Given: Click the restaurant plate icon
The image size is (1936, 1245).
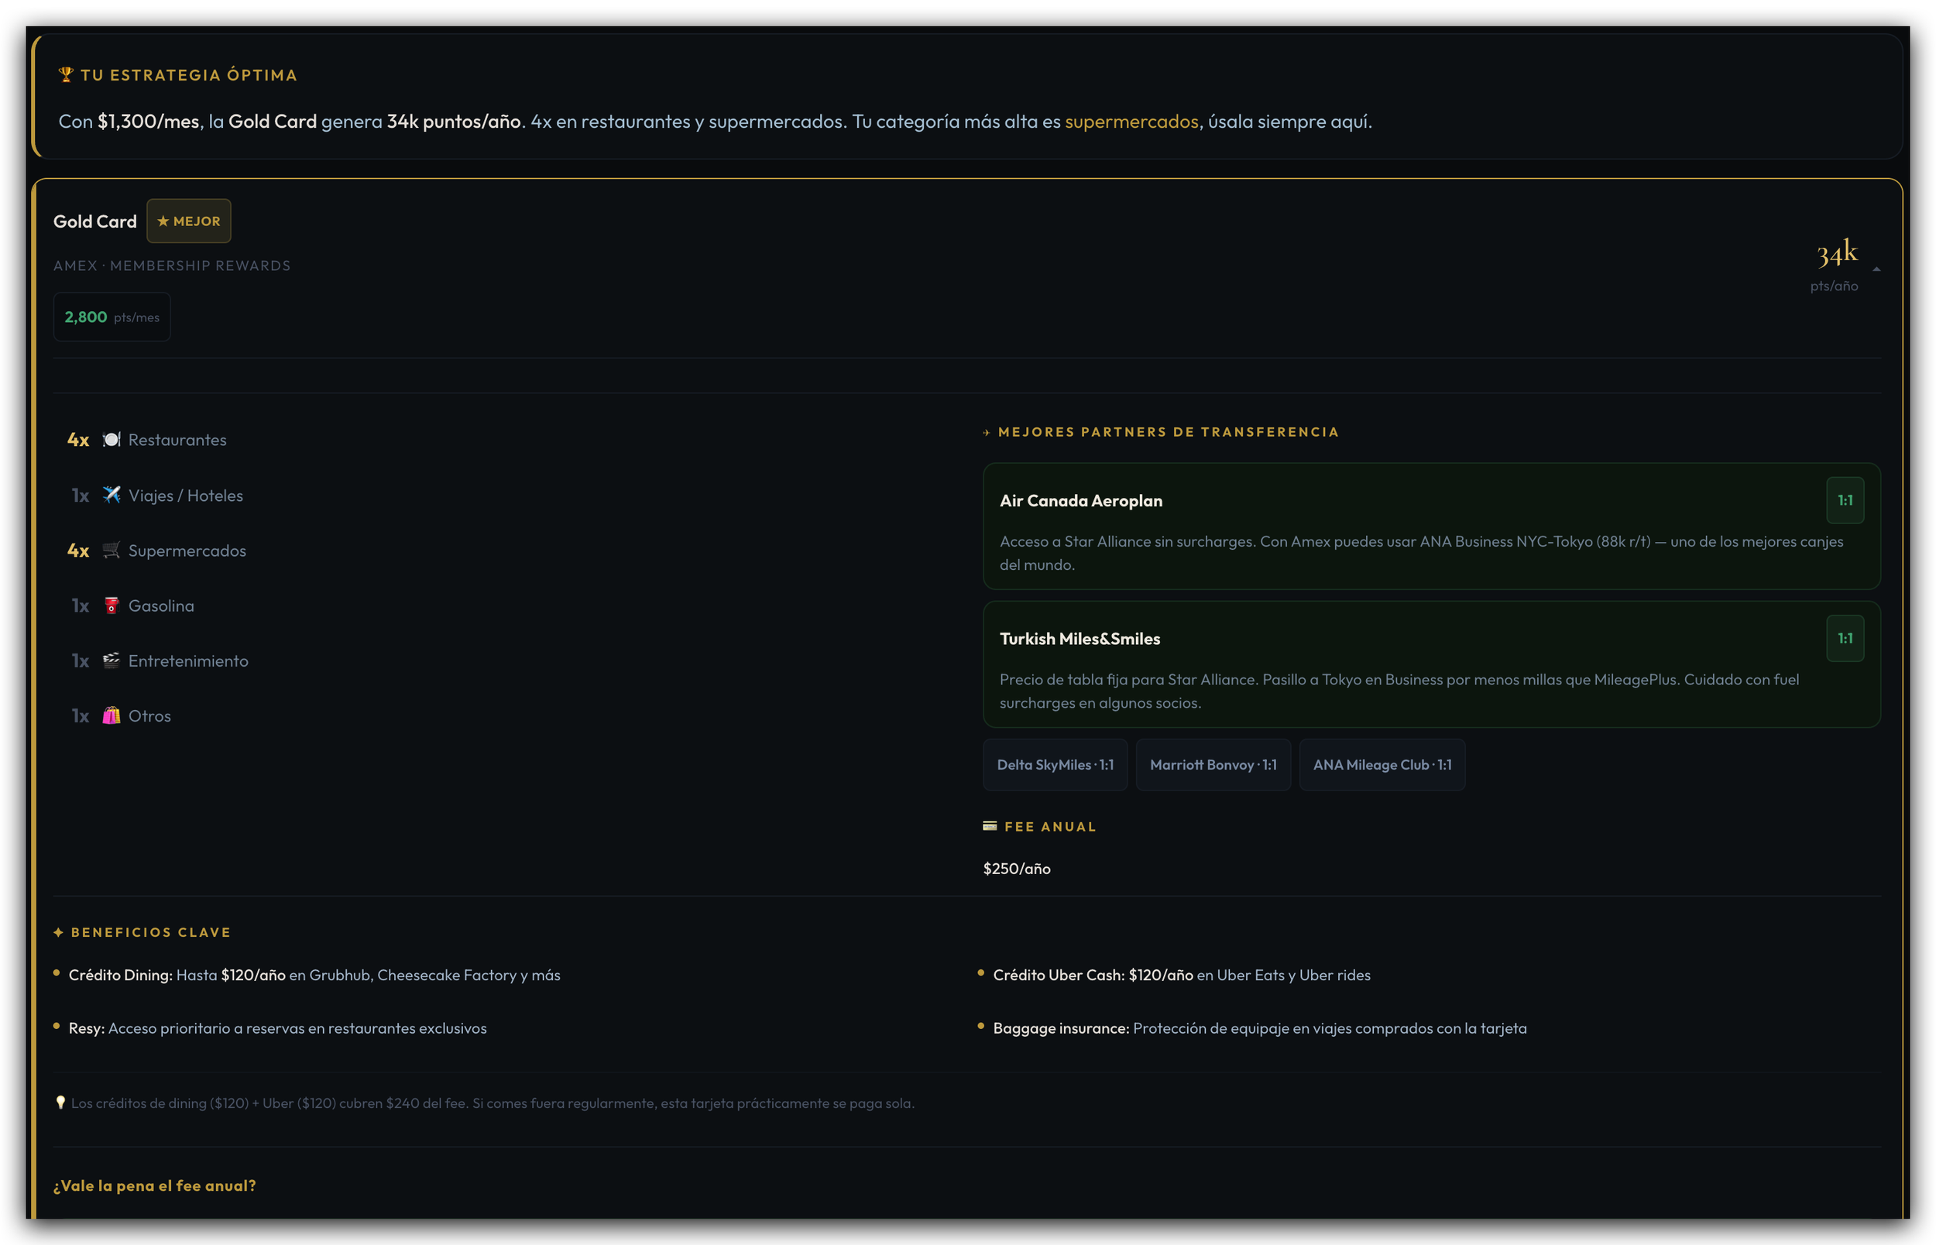Looking at the screenshot, I should [x=112, y=440].
